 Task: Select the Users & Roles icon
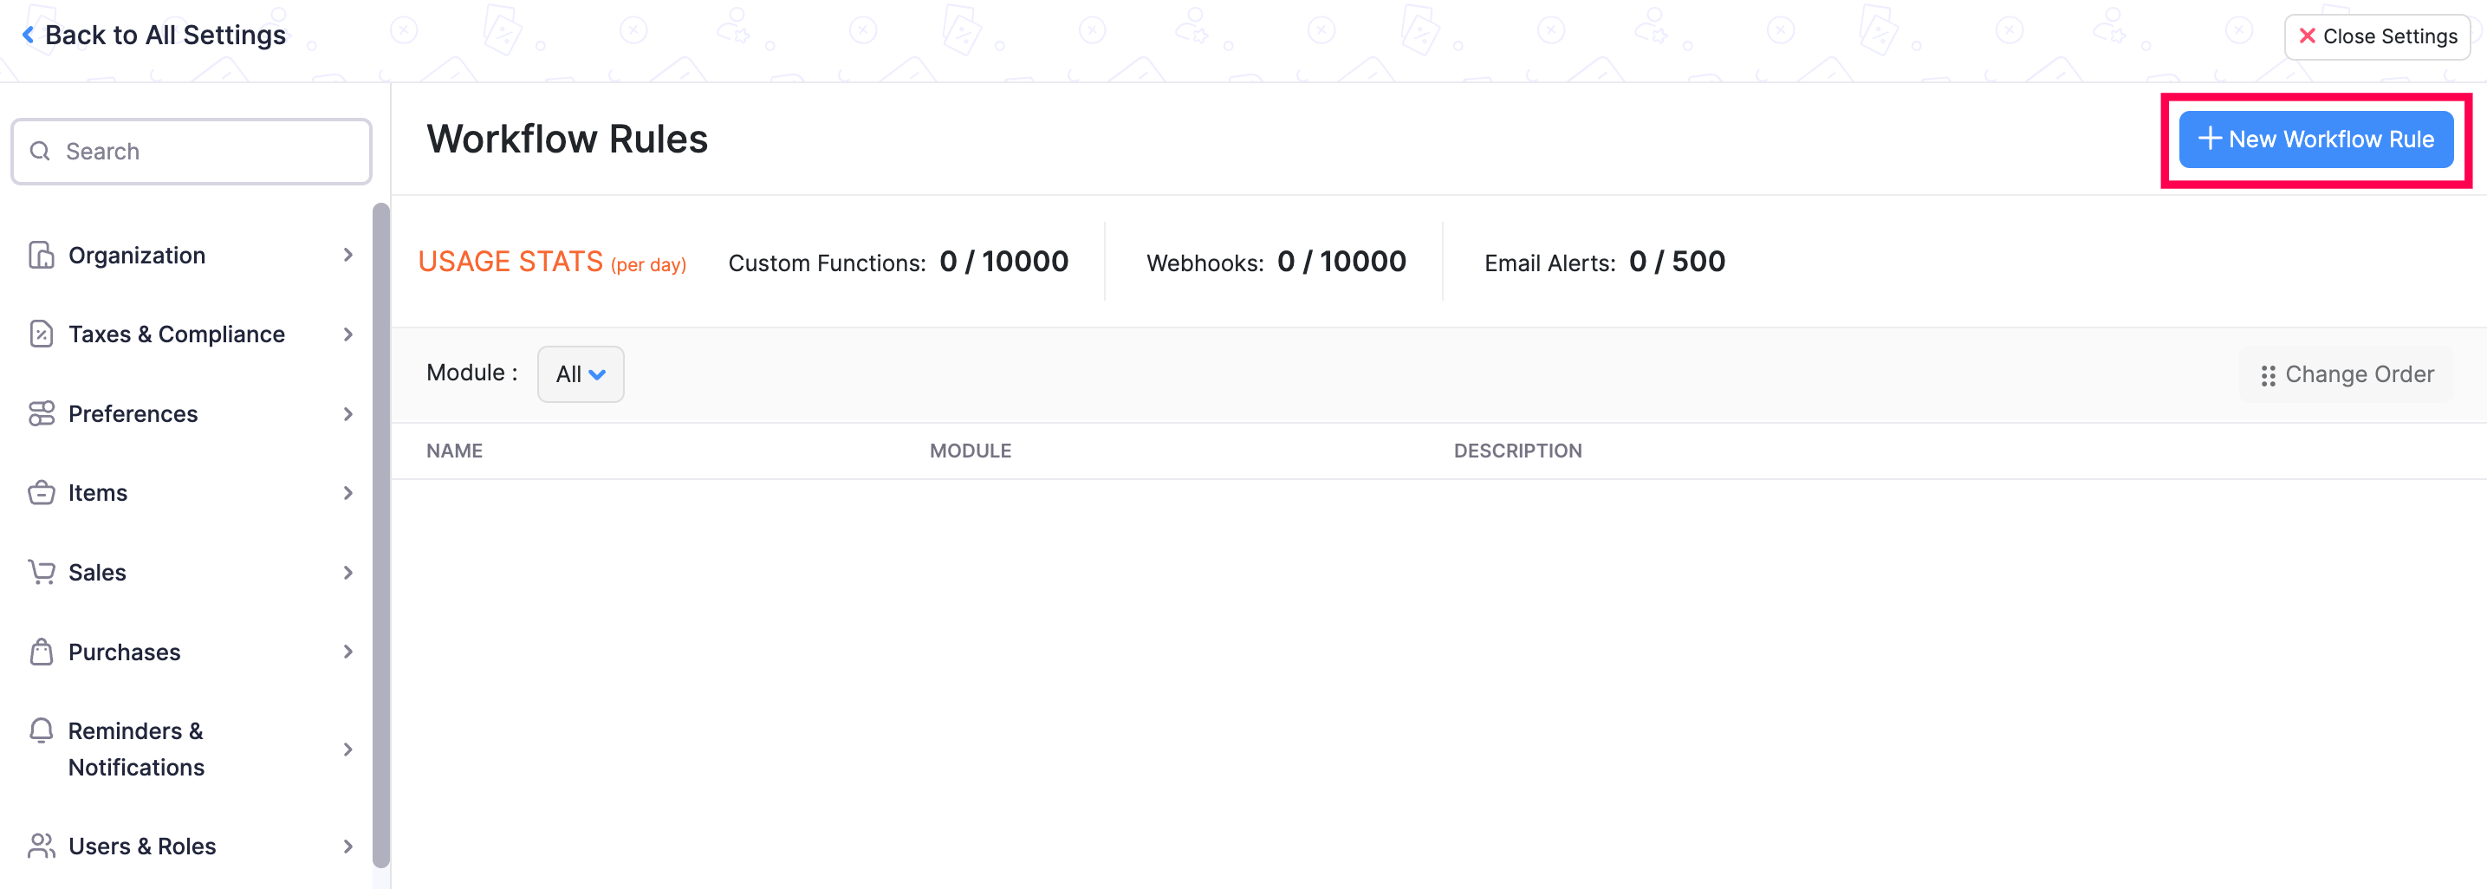[41, 846]
